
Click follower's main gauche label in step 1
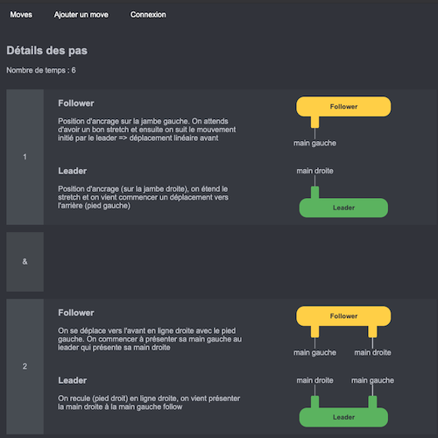314,143
